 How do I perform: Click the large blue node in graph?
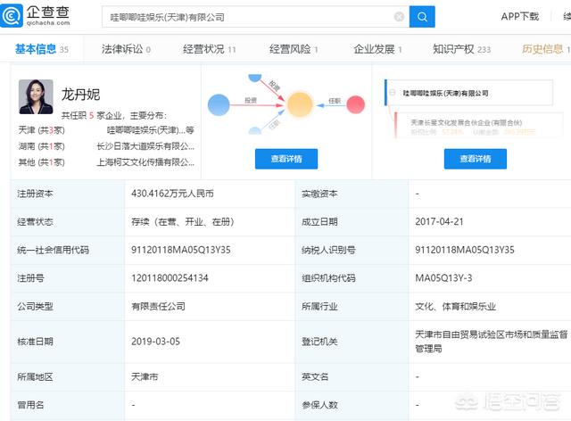pos(219,105)
